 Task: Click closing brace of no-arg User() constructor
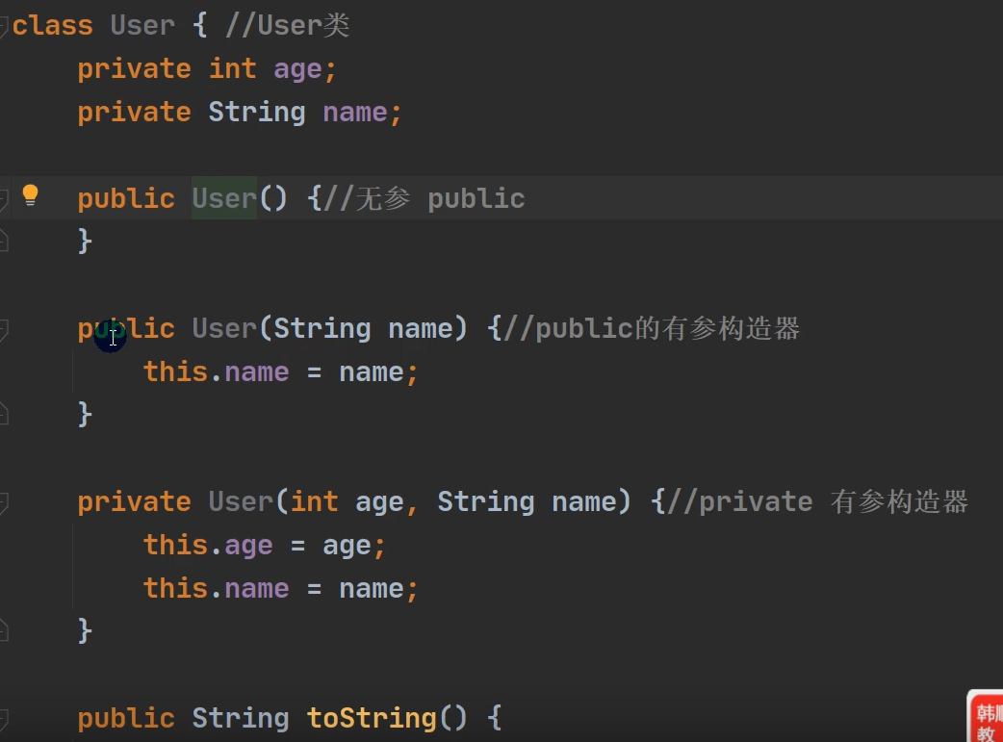[x=85, y=242]
